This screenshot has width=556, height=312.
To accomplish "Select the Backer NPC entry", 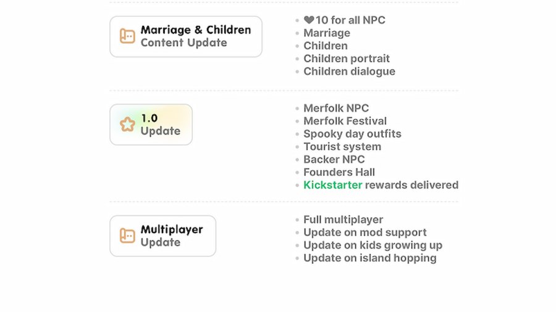I will pos(334,159).
